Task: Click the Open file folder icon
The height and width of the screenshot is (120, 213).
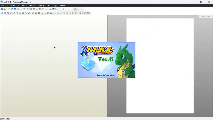Action: point(2,9)
